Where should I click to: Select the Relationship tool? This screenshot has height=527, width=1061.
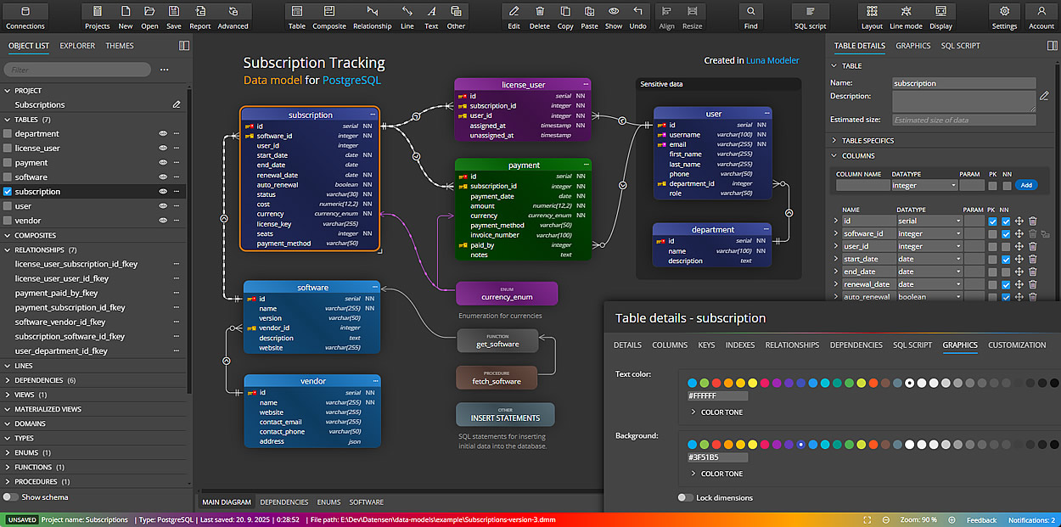pos(372,16)
